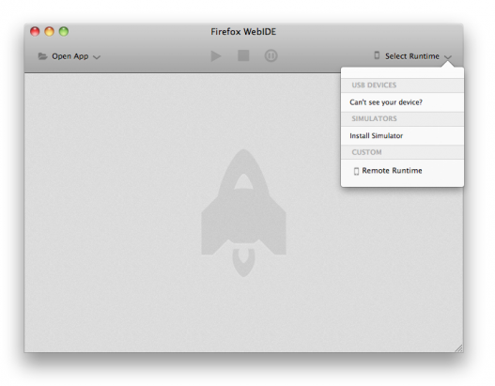Image resolution: width=495 pixels, height=386 pixels.
Task: Collapse the Select Runtime chevron arrow
Action: (x=448, y=57)
